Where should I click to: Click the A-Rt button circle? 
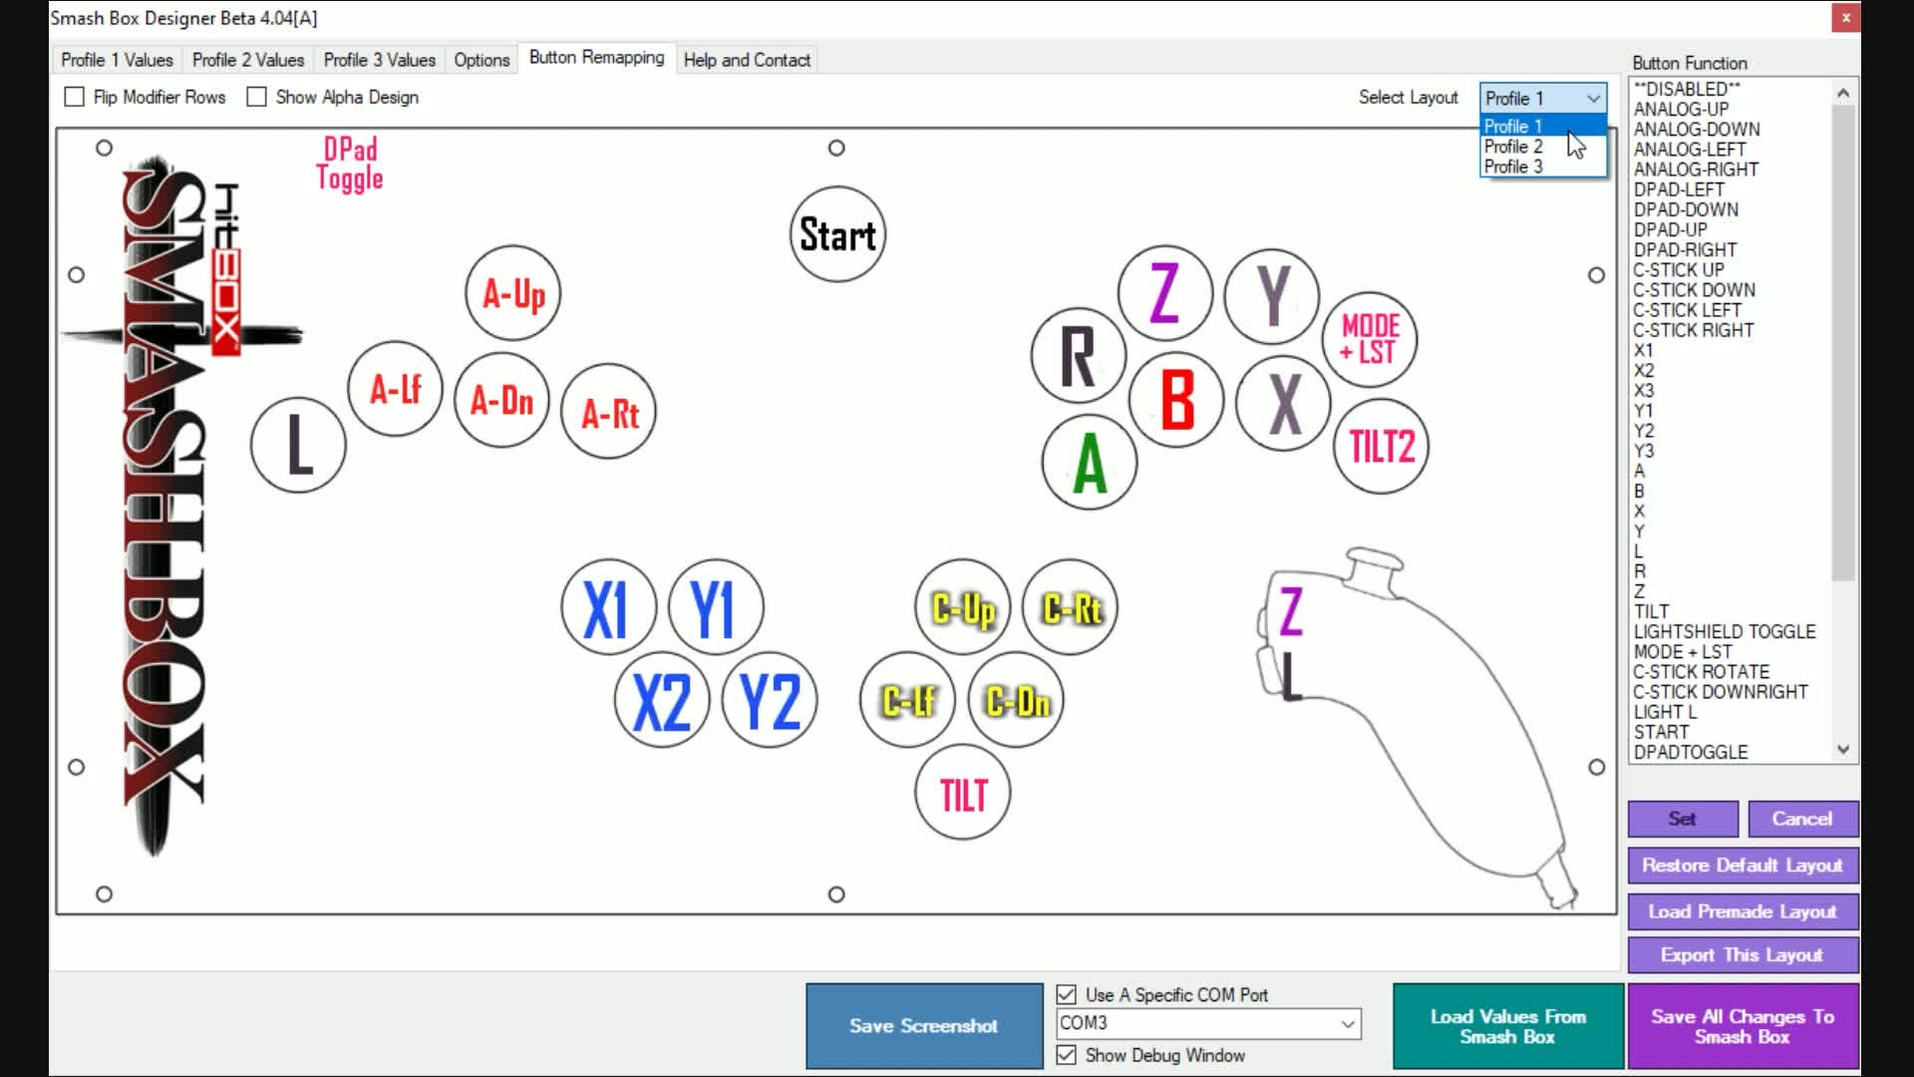(x=609, y=412)
